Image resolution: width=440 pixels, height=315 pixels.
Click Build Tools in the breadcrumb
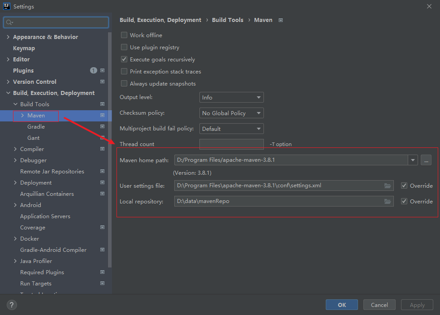tap(228, 20)
